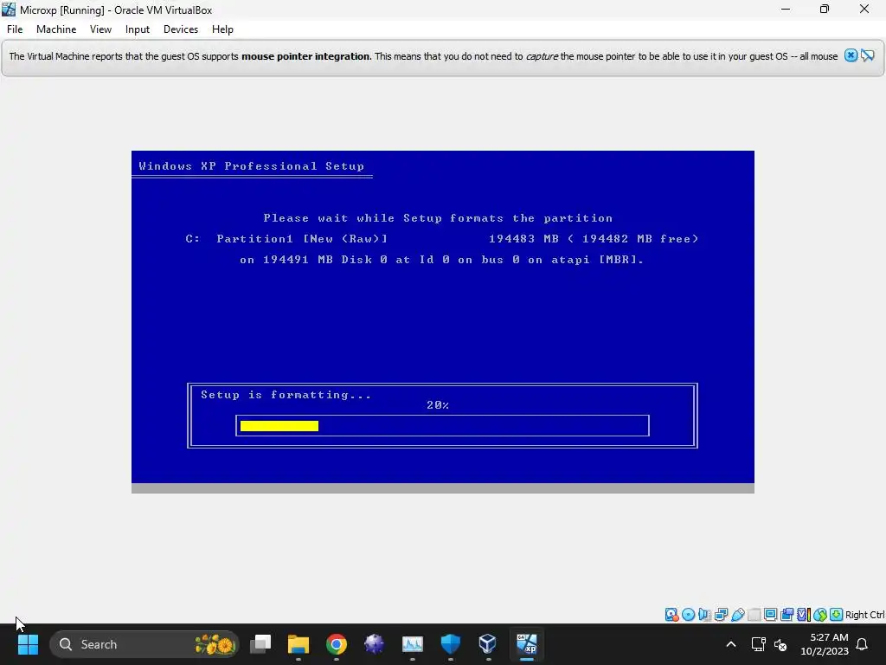Click the audio status icon

704,615
